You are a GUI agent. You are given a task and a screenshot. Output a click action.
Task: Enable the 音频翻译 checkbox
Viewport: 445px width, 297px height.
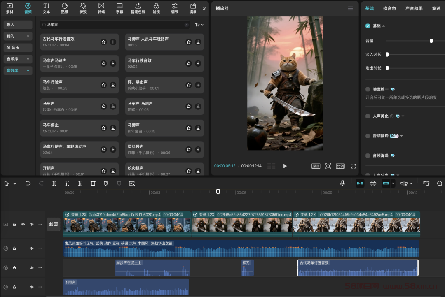[x=368, y=136]
